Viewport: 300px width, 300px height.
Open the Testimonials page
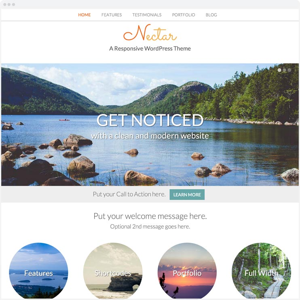tap(147, 15)
